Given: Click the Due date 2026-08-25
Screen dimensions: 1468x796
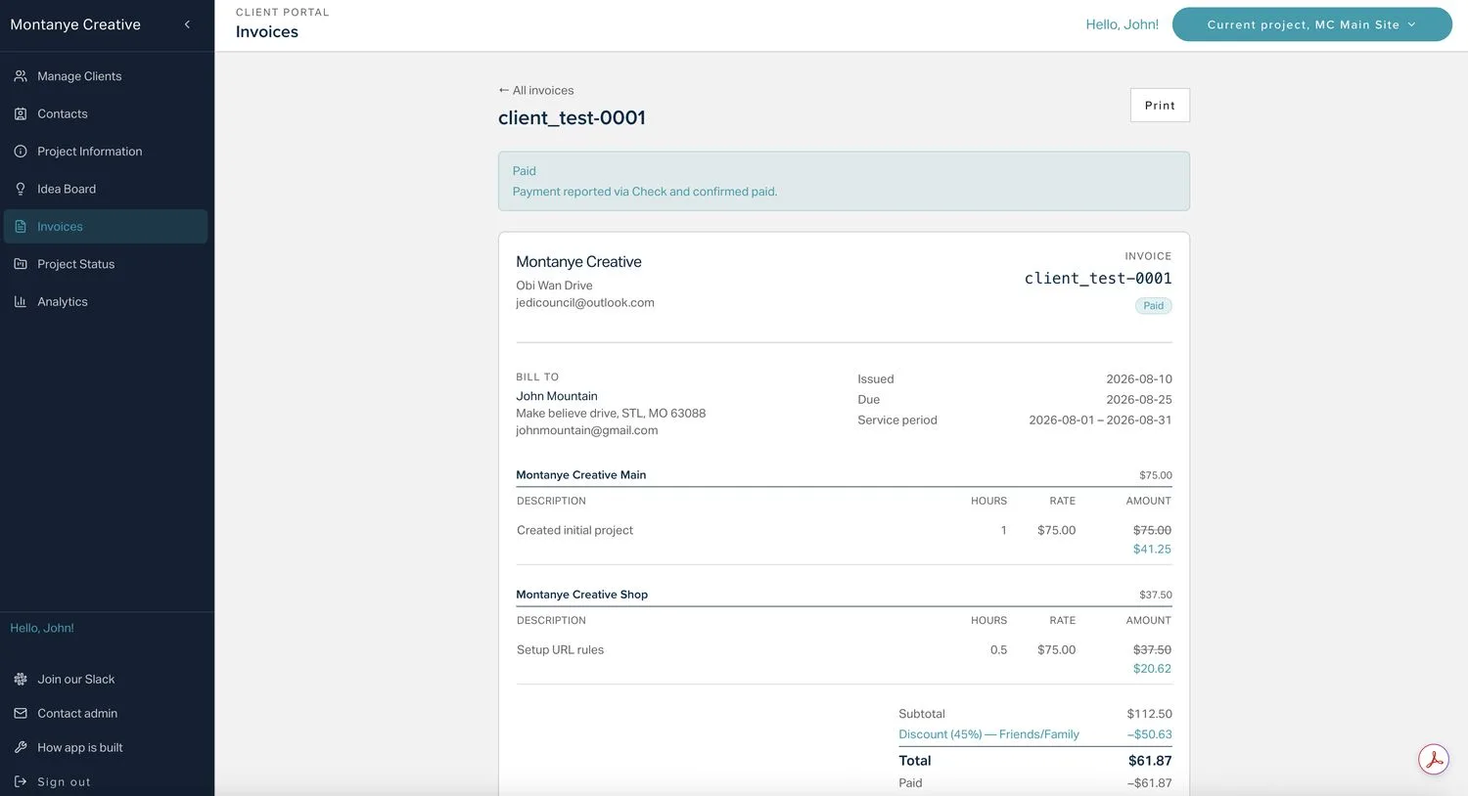Looking at the screenshot, I should pyautogui.click(x=1139, y=400).
